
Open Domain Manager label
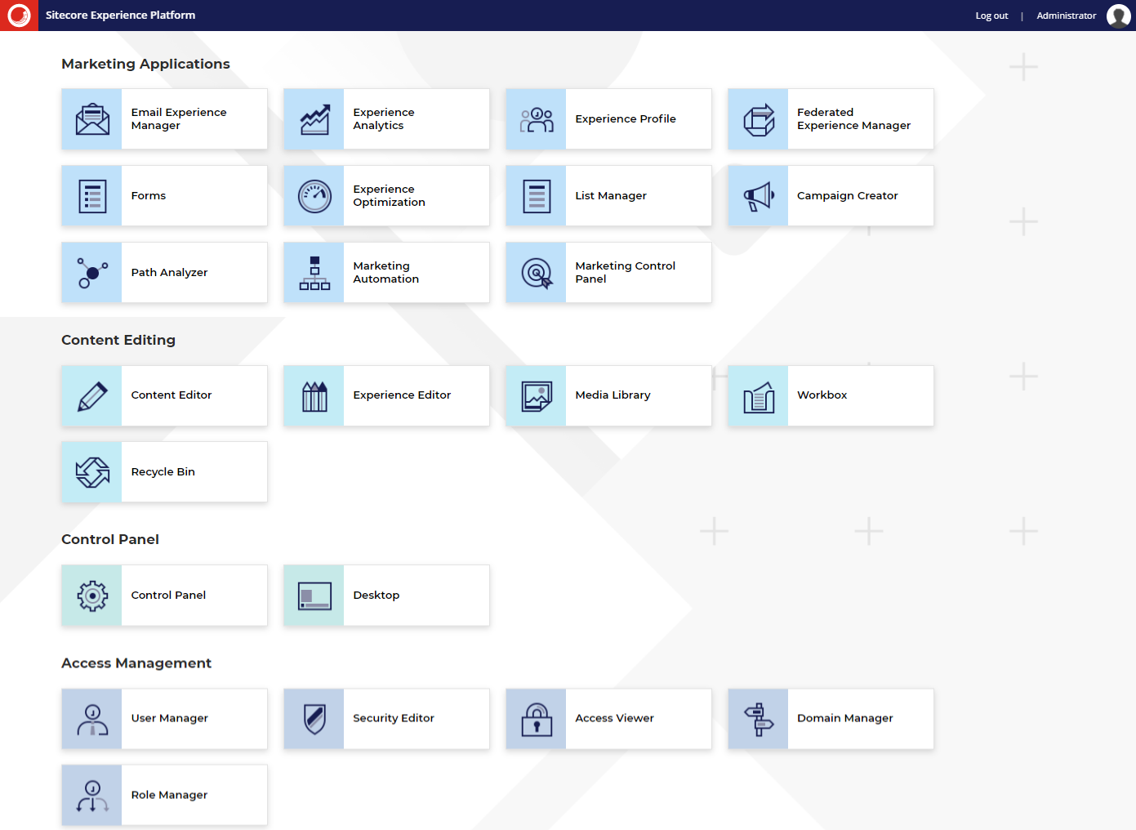click(x=844, y=719)
